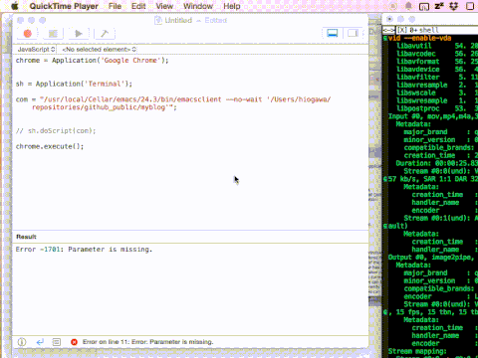Show result with return-arrow icon

click(x=40, y=342)
